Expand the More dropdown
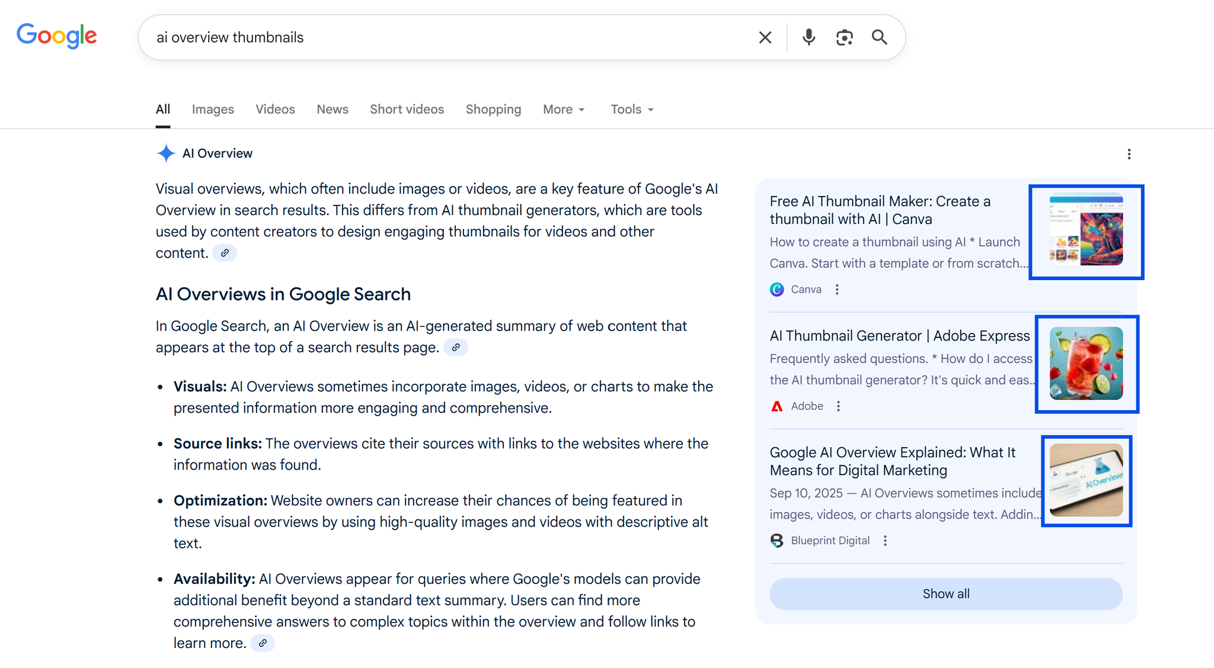Image resolution: width=1214 pixels, height=668 pixels. (564, 110)
